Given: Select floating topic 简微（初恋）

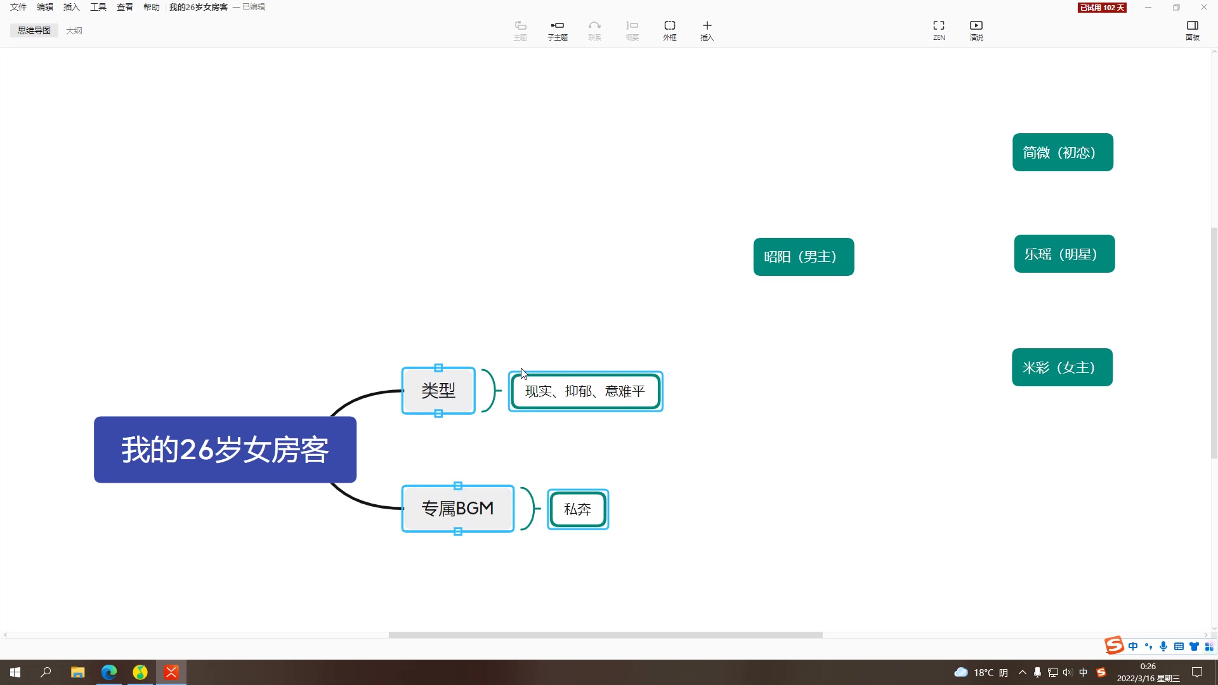Looking at the screenshot, I should point(1063,152).
